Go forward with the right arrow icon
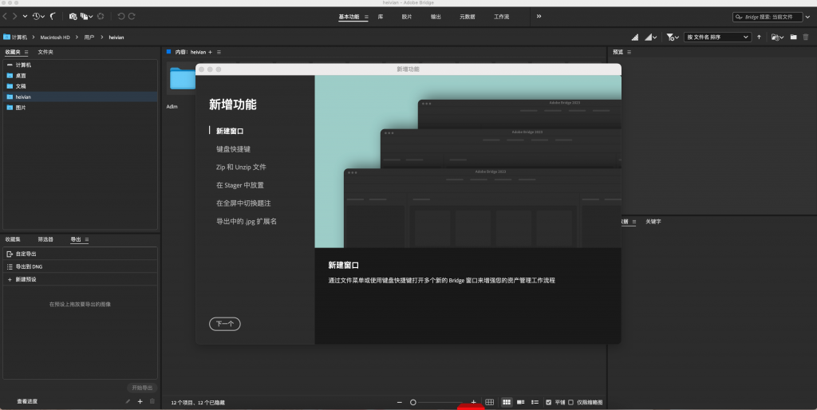817x410 pixels. coord(14,17)
